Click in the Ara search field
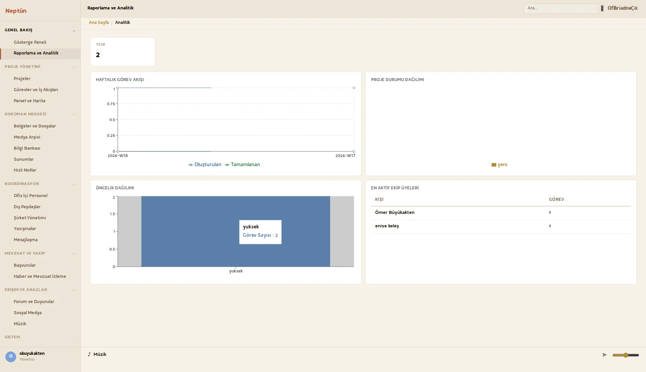646x372 pixels. coord(561,8)
